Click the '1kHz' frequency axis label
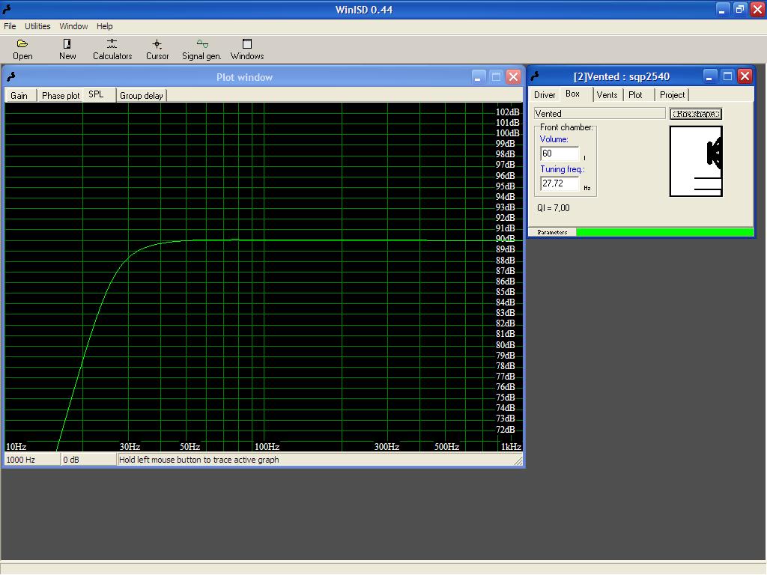This screenshot has height=575, width=767. (511, 446)
